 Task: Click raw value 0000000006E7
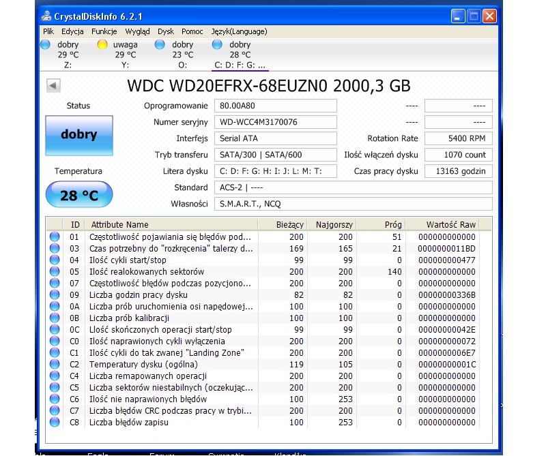[x=447, y=352]
